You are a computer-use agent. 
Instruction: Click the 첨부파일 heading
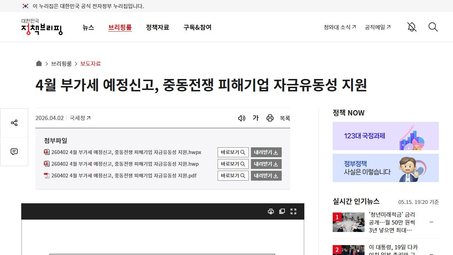56,141
